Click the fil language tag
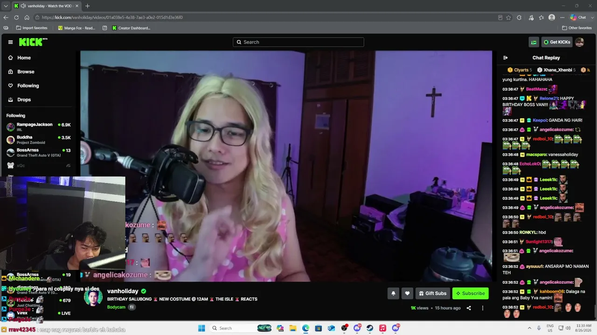597x335 pixels. tap(132, 307)
